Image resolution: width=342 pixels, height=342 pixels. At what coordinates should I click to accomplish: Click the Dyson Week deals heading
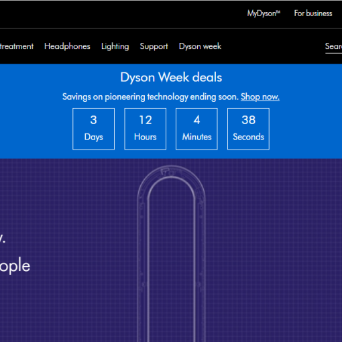(171, 77)
